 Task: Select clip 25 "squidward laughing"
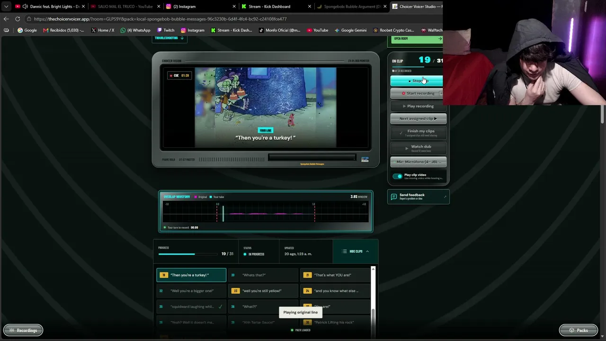click(191, 306)
